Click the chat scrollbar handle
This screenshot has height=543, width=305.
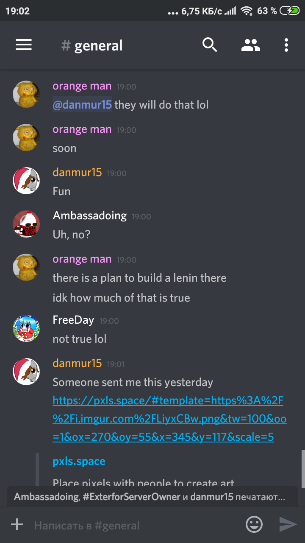pos(303,469)
